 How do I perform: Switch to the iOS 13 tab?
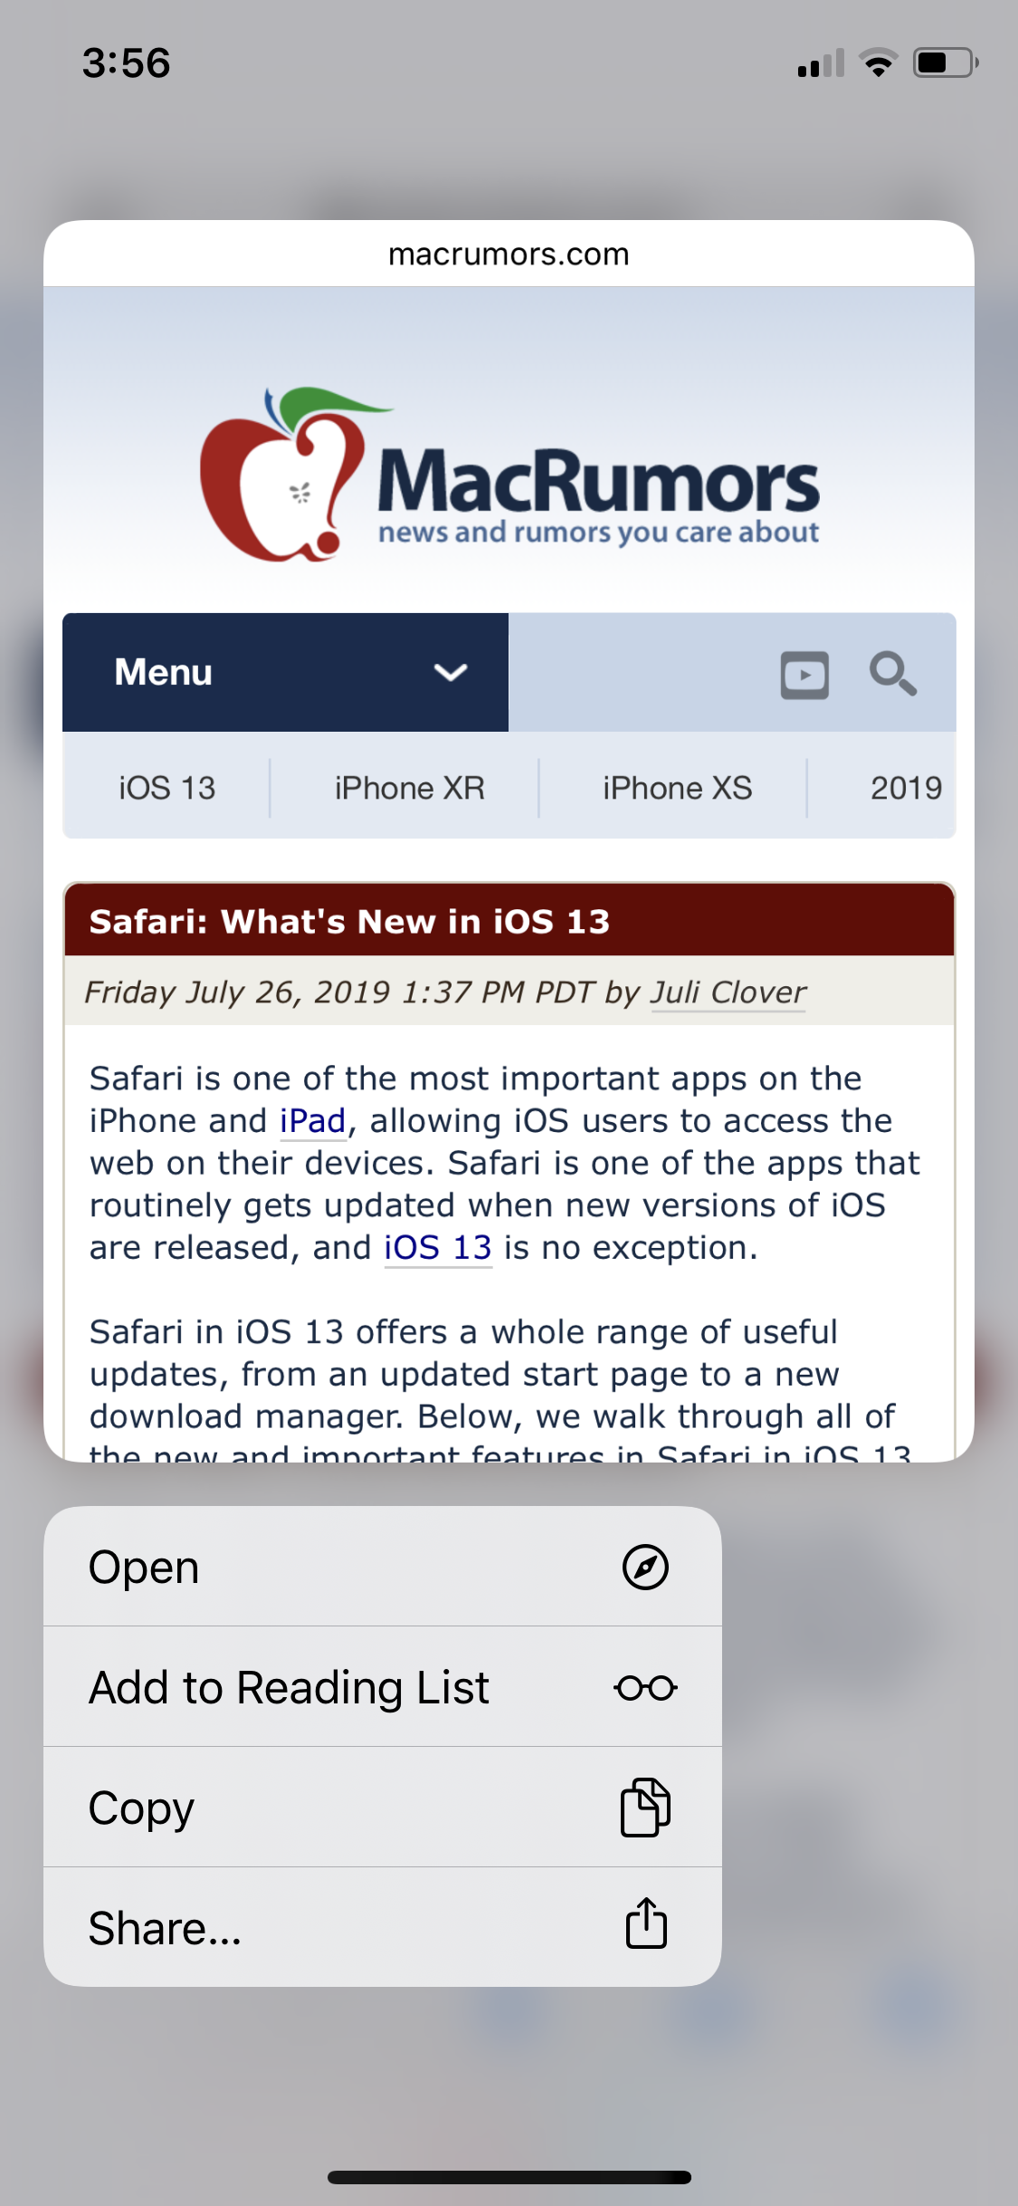(x=167, y=788)
